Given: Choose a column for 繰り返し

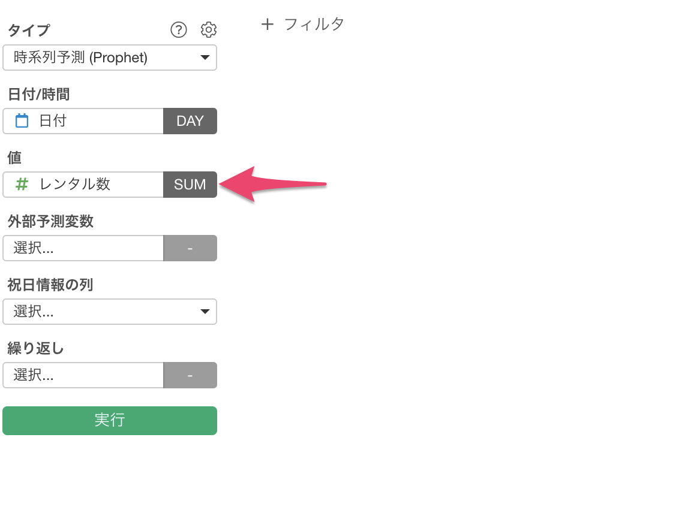Looking at the screenshot, I should tap(83, 376).
